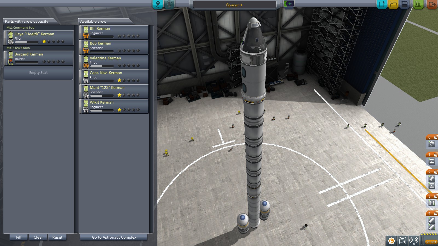Click the crew panel Reset button
This screenshot has width=438, height=246.
tap(57, 237)
